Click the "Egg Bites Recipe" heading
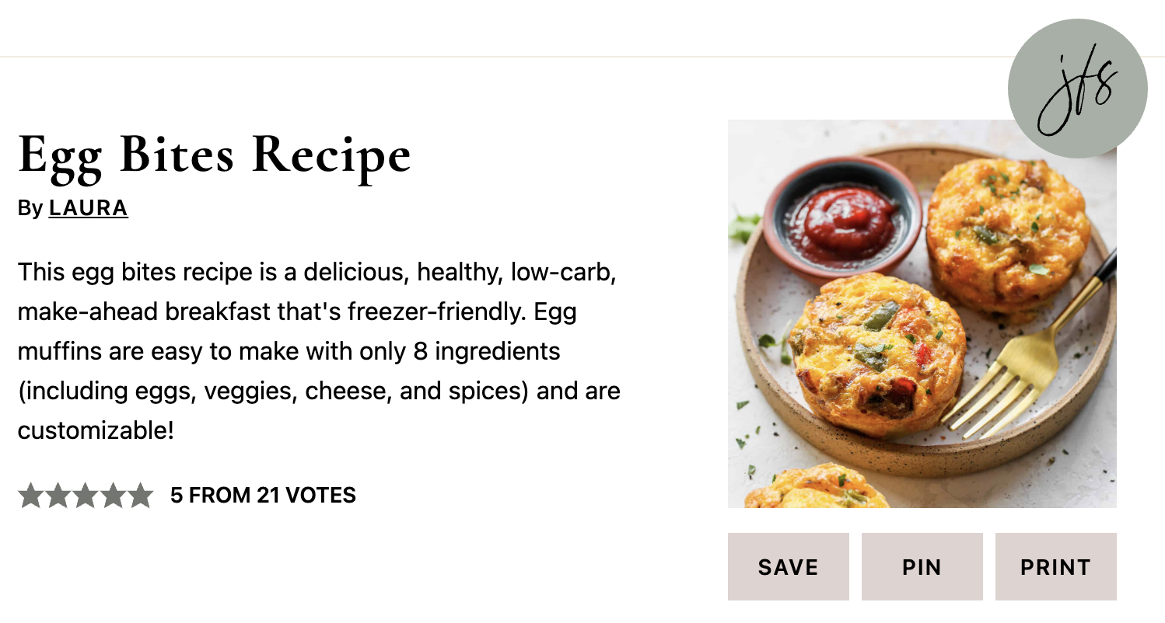The image size is (1165, 623). pyautogui.click(x=214, y=155)
